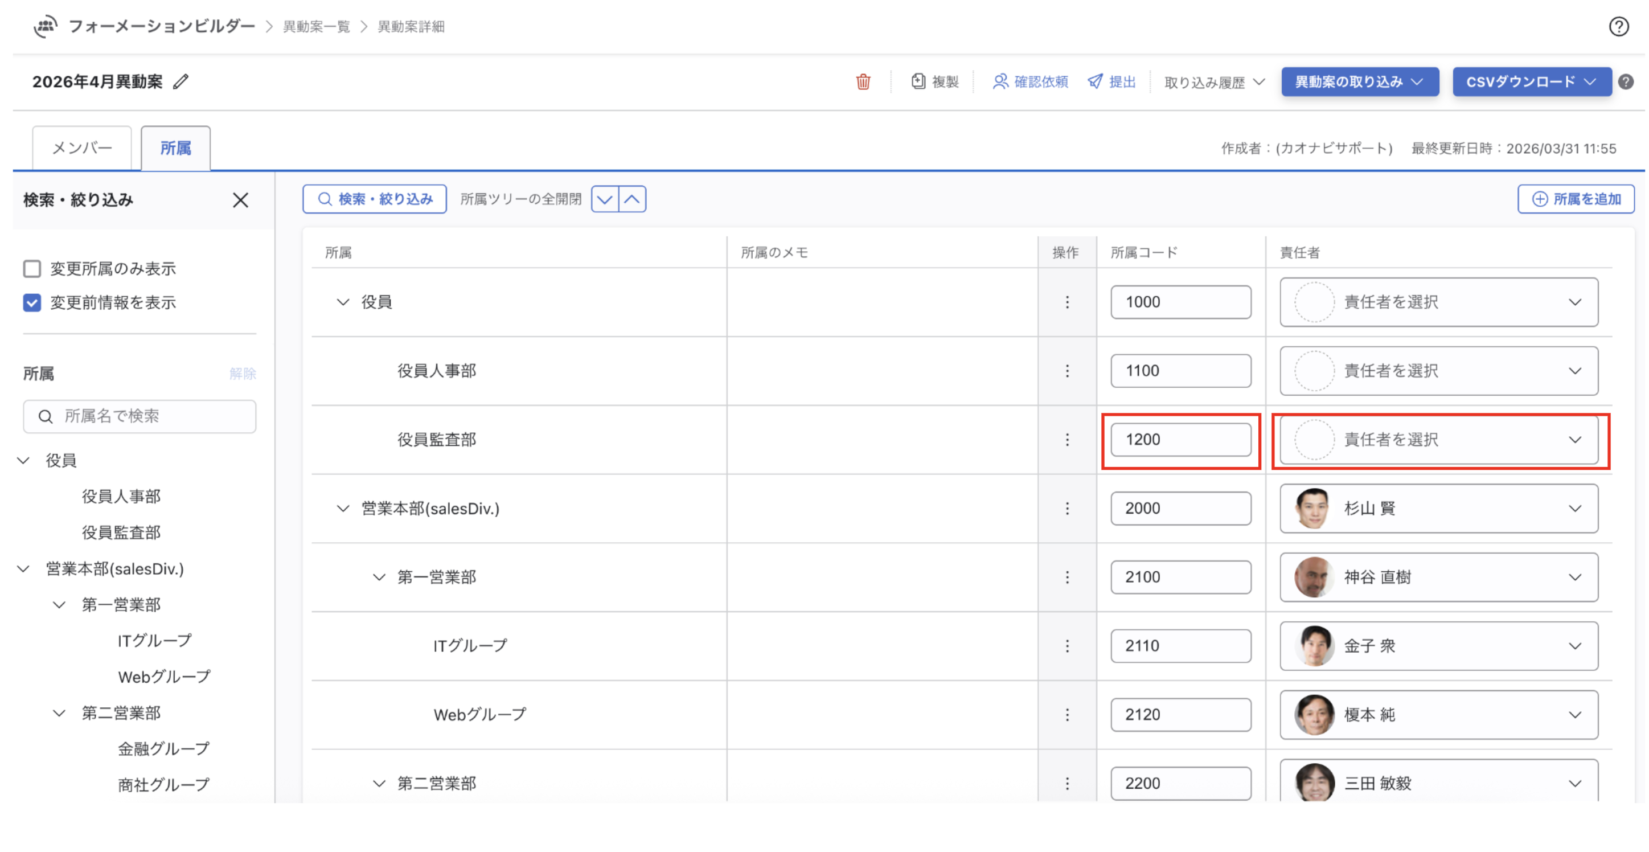Expand all 所属 tree nodes with down chevron

604,199
